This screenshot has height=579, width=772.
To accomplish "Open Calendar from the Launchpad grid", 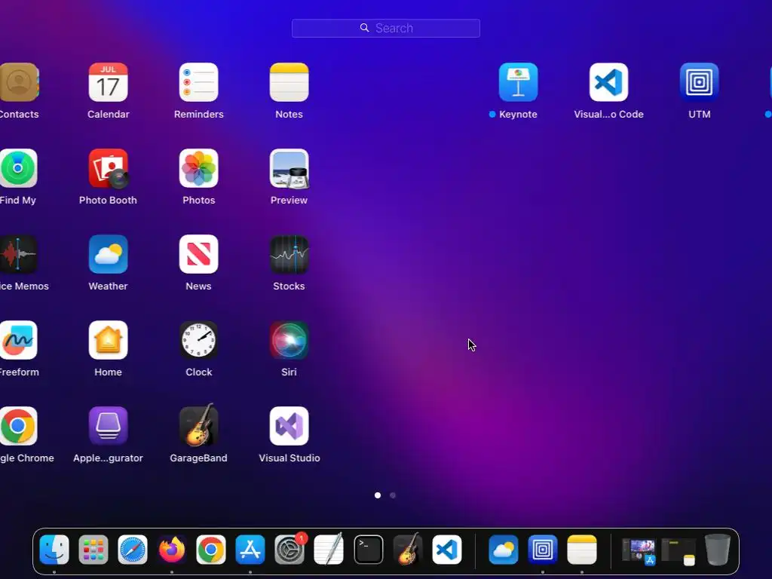I will pyautogui.click(x=109, y=82).
